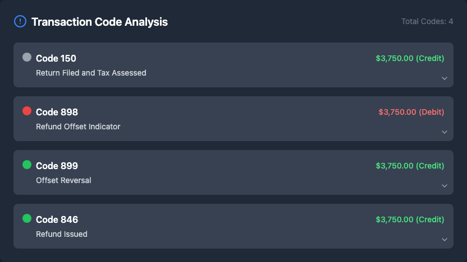Click the Code 846 credit amount
The height and width of the screenshot is (262, 467).
[x=410, y=219]
